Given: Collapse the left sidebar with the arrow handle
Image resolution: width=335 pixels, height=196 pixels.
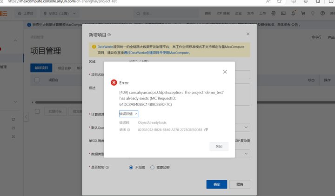Looking at the screenshot, I should pyautogui.click(x=26, y=117).
